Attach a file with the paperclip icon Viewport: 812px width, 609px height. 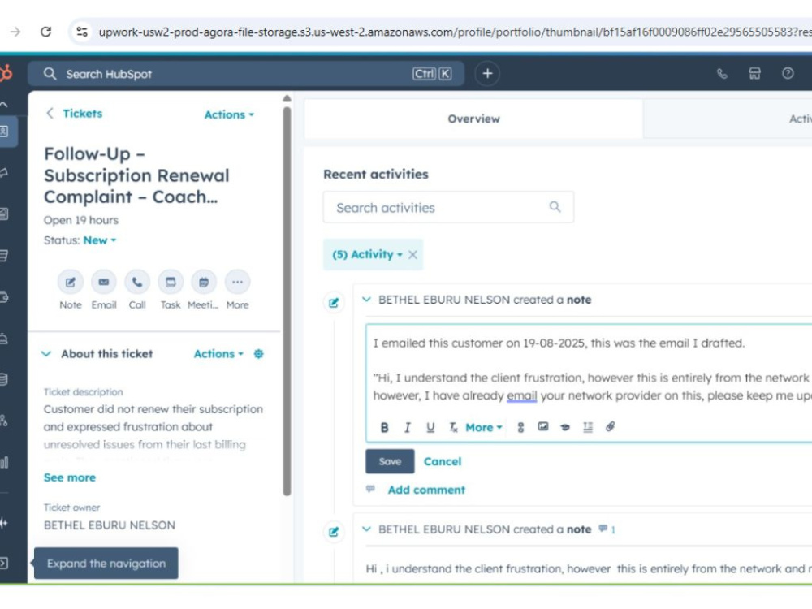pos(611,427)
